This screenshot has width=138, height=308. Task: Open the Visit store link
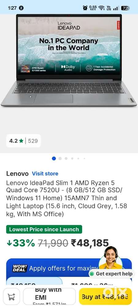point(45,174)
